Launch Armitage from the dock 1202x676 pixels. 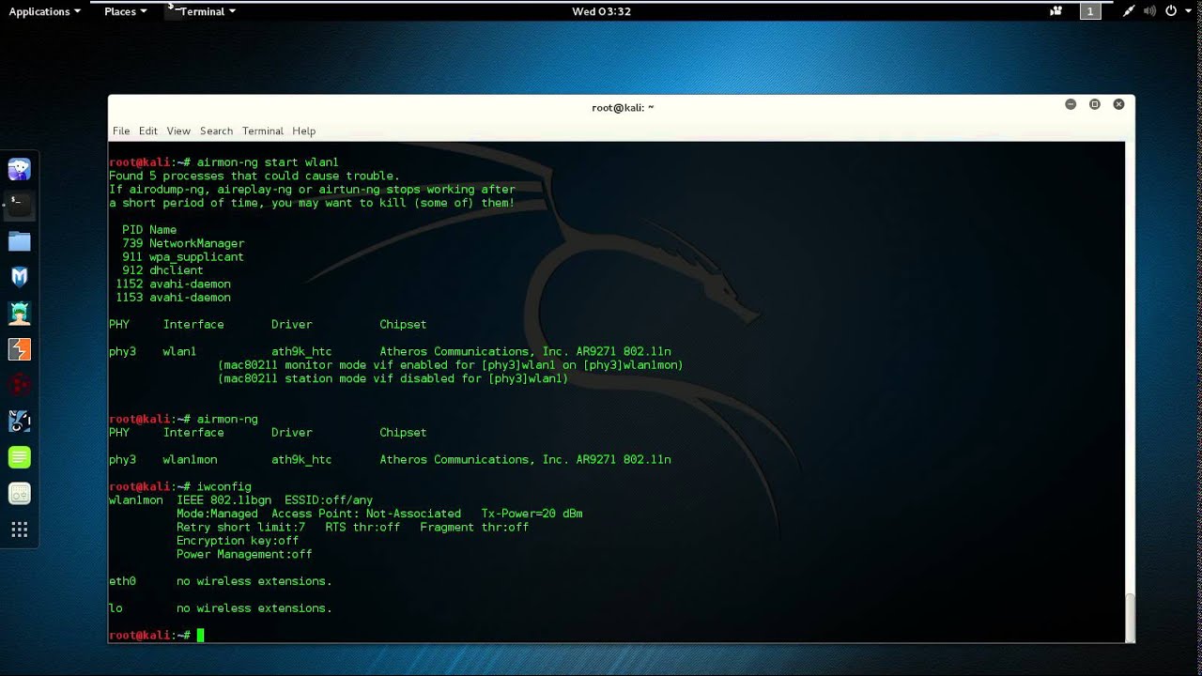(20, 313)
